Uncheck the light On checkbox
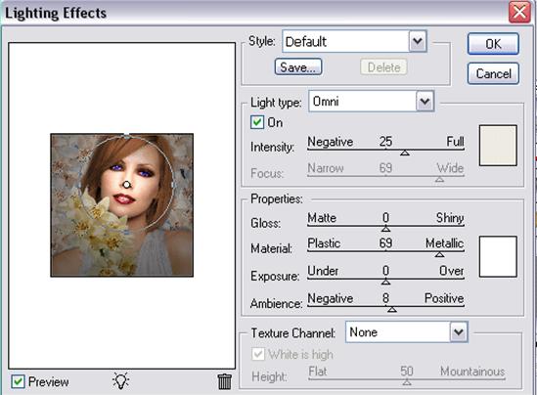 click(257, 122)
